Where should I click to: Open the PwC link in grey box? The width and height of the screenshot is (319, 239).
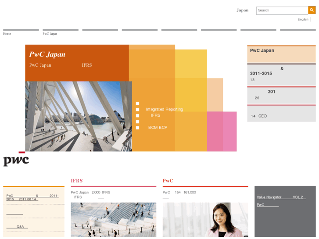click(268, 205)
